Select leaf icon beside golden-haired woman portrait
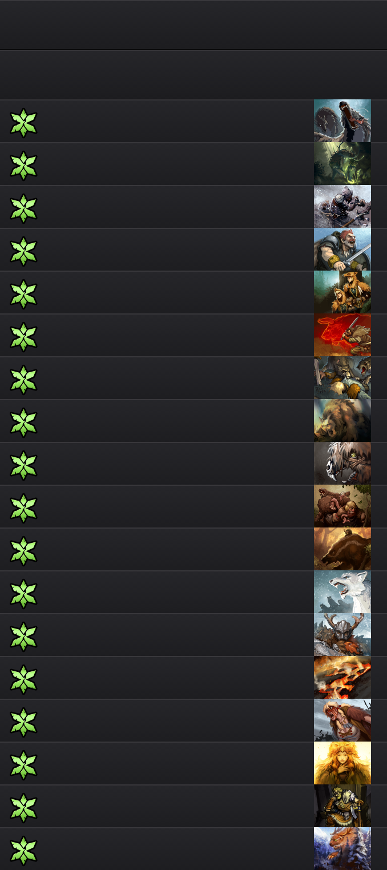Image resolution: width=387 pixels, height=870 pixels. click(x=23, y=765)
